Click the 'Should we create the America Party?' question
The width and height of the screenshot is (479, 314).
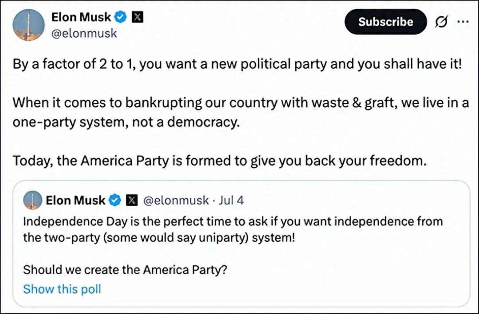(125, 269)
